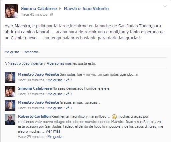Click the thumbs-up icon under the 'humilde jejejeje' comment
Image resolution: width=171 pixels, height=142 pixels.
click(x=67, y=94)
